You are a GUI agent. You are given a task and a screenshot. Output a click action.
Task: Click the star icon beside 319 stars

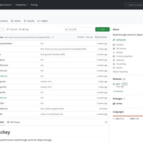(x=114, y=60)
